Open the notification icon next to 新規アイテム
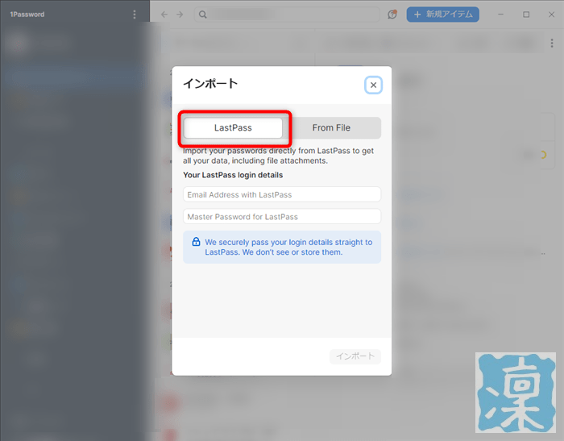The image size is (564, 441). 392,15
